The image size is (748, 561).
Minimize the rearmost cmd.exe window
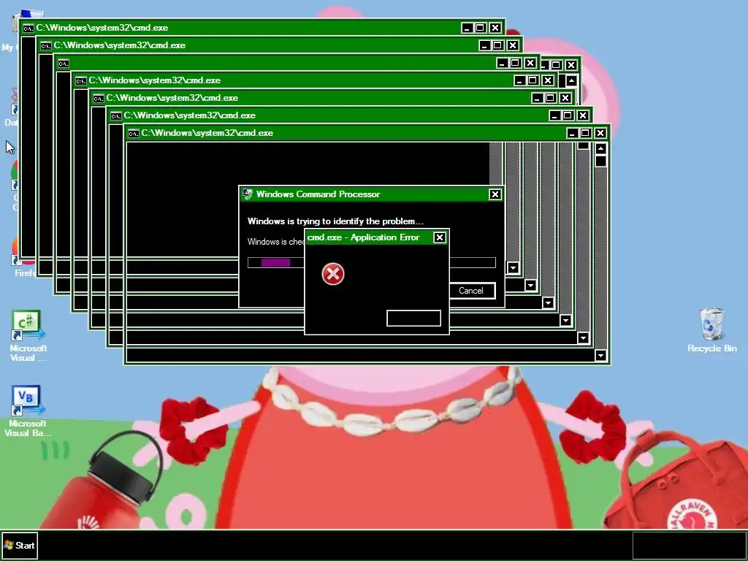(467, 28)
